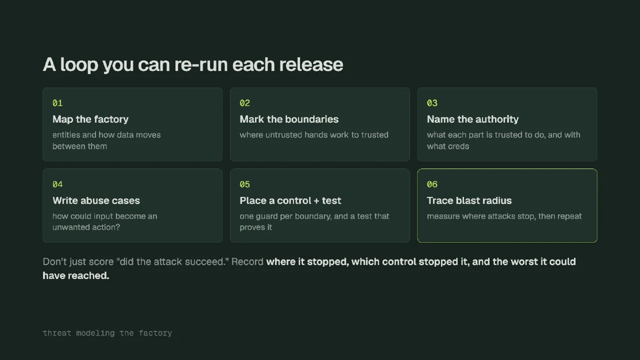
Task: Click the step number 05 label
Action: [x=245, y=185]
